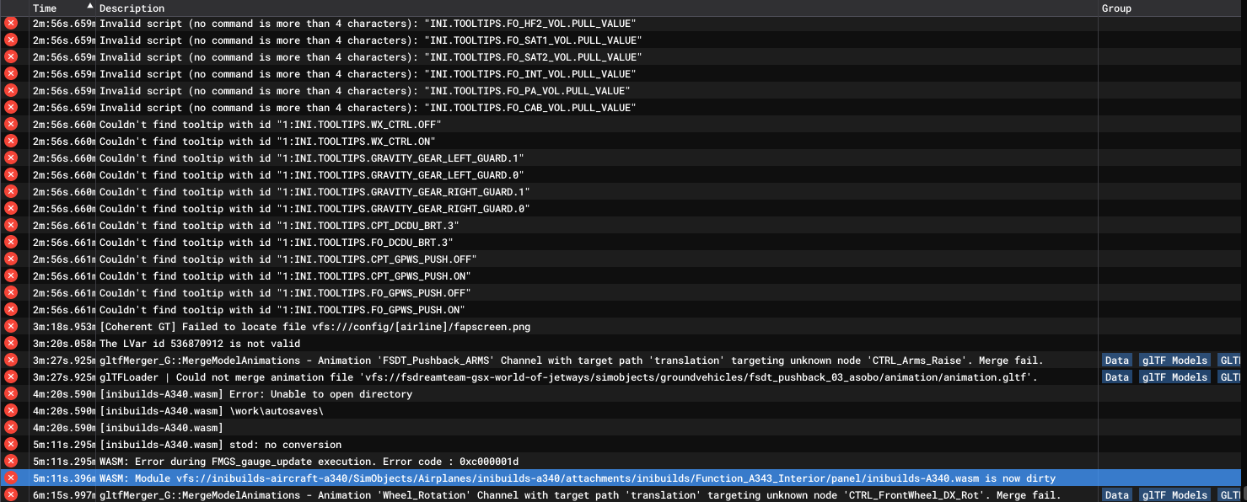Click error icon for 'Unable to open directory'
This screenshot has width=1247, height=502.
[11, 394]
